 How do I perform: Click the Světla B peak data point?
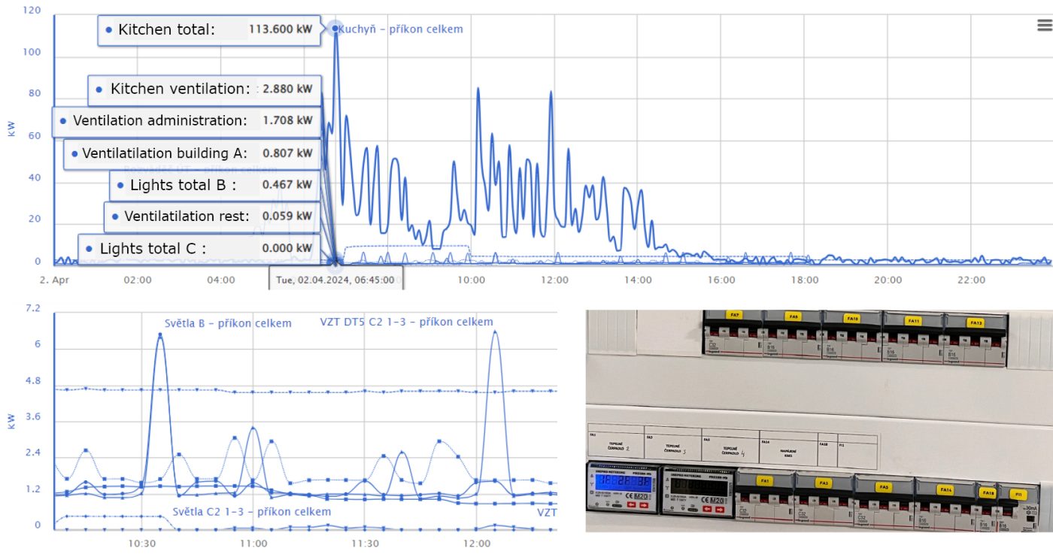pyautogui.click(x=159, y=335)
